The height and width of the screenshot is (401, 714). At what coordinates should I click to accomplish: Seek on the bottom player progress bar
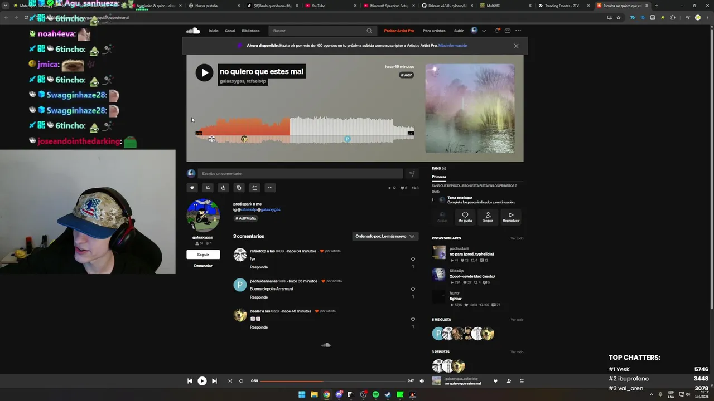333,381
